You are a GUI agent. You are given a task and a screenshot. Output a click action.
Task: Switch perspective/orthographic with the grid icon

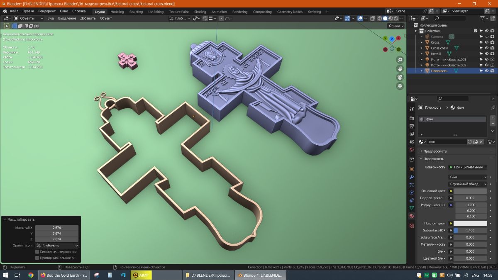pyautogui.click(x=400, y=86)
